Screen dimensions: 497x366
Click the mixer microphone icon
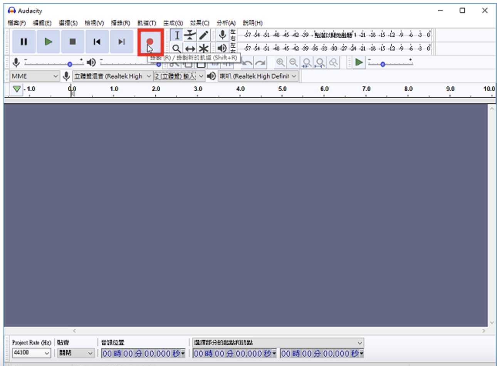point(16,62)
